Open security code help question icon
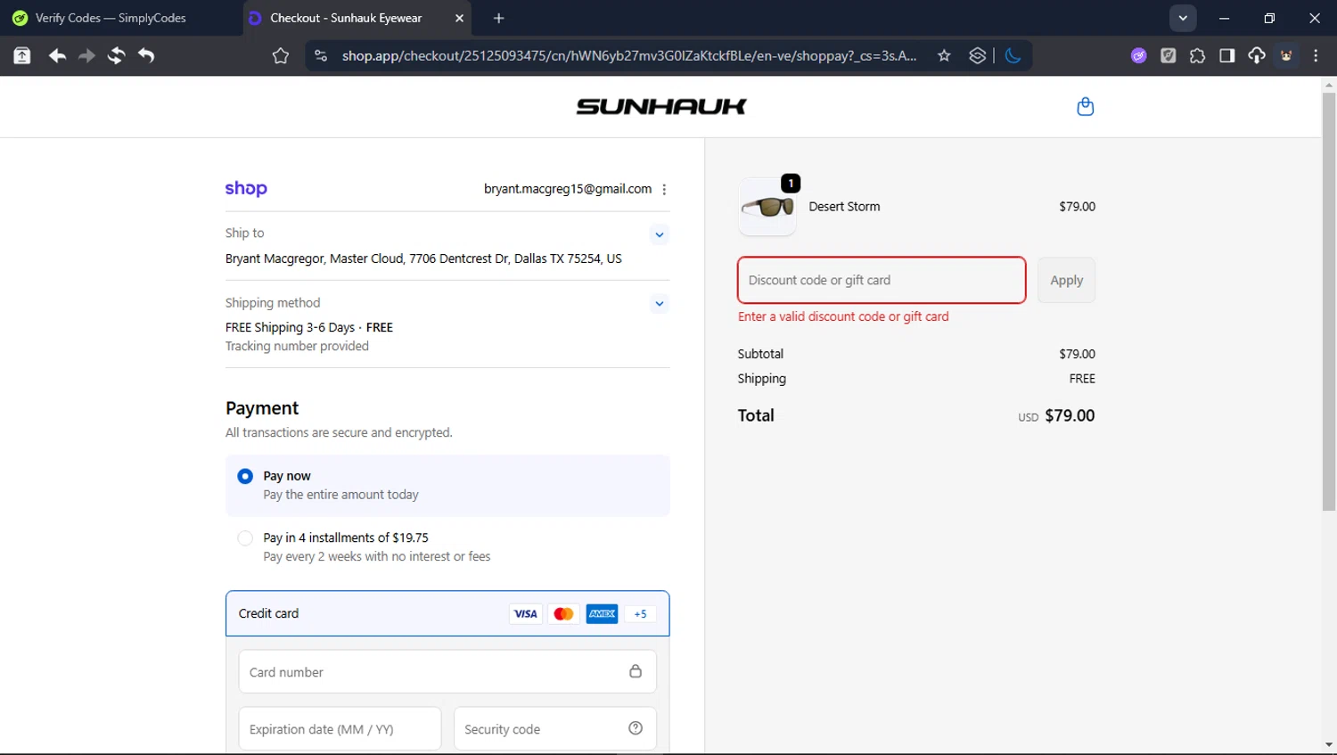The height and width of the screenshot is (755, 1337). tap(636, 728)
